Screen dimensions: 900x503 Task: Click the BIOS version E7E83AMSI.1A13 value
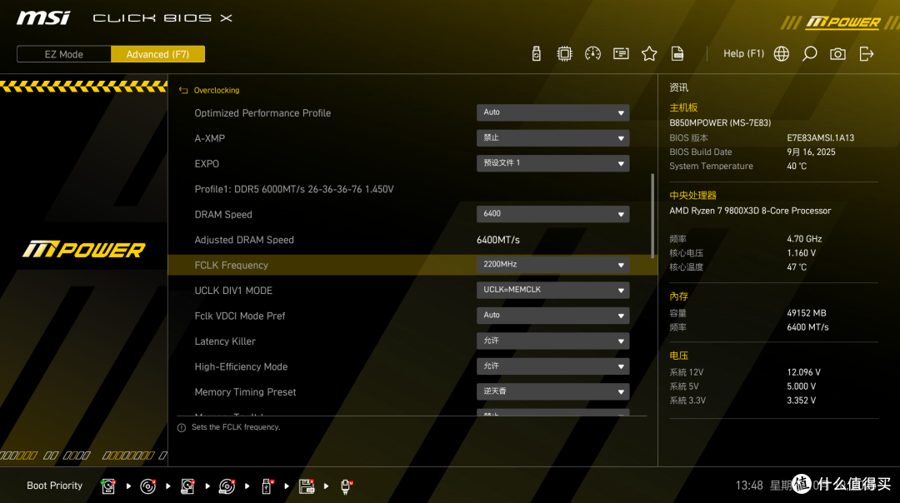tap(820, 137)
